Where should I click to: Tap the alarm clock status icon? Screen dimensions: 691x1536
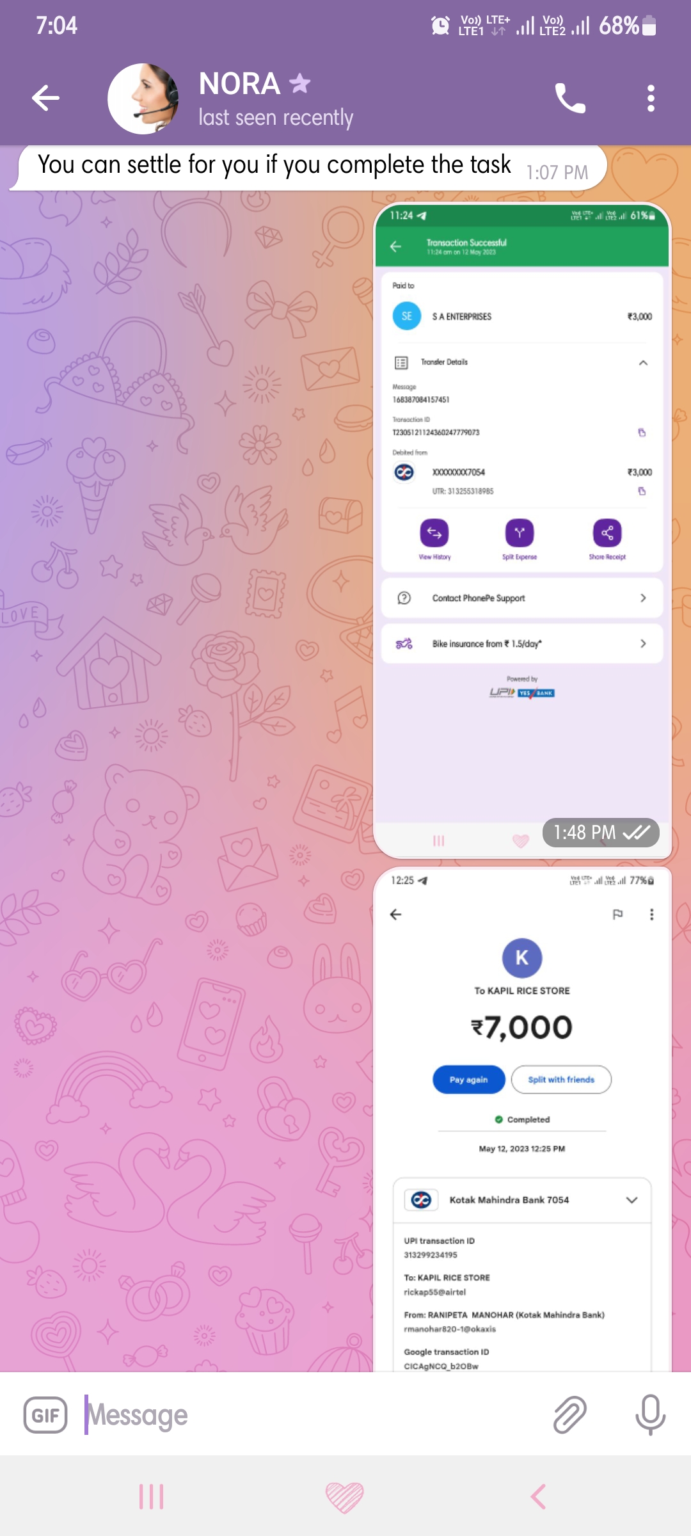(x=440, y=26)
